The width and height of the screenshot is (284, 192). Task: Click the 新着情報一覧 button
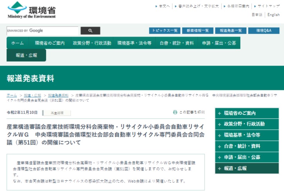[x=198, y=30]
